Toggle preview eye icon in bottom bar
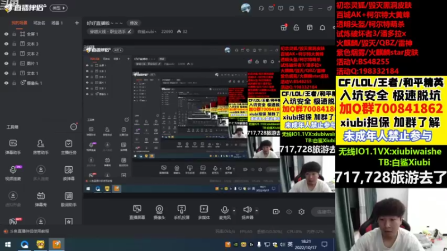Image resolution: width=447 pixels, height=251 pixels. coord(289,212)
